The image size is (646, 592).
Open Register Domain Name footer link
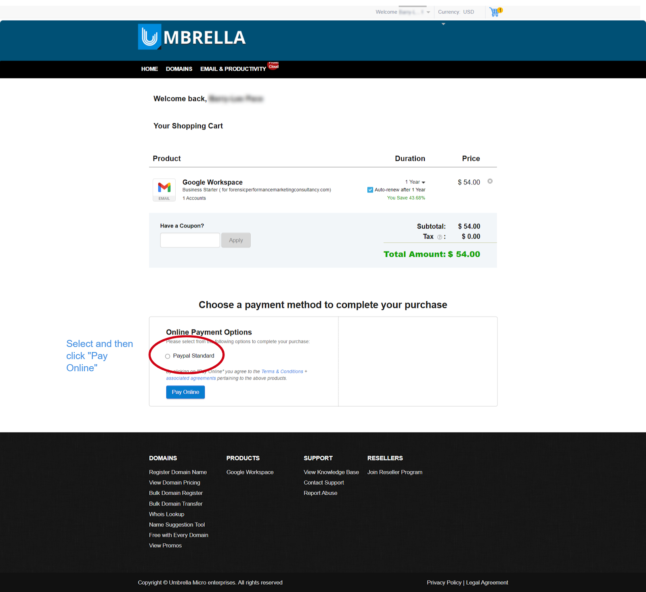[x=178, y=472]
